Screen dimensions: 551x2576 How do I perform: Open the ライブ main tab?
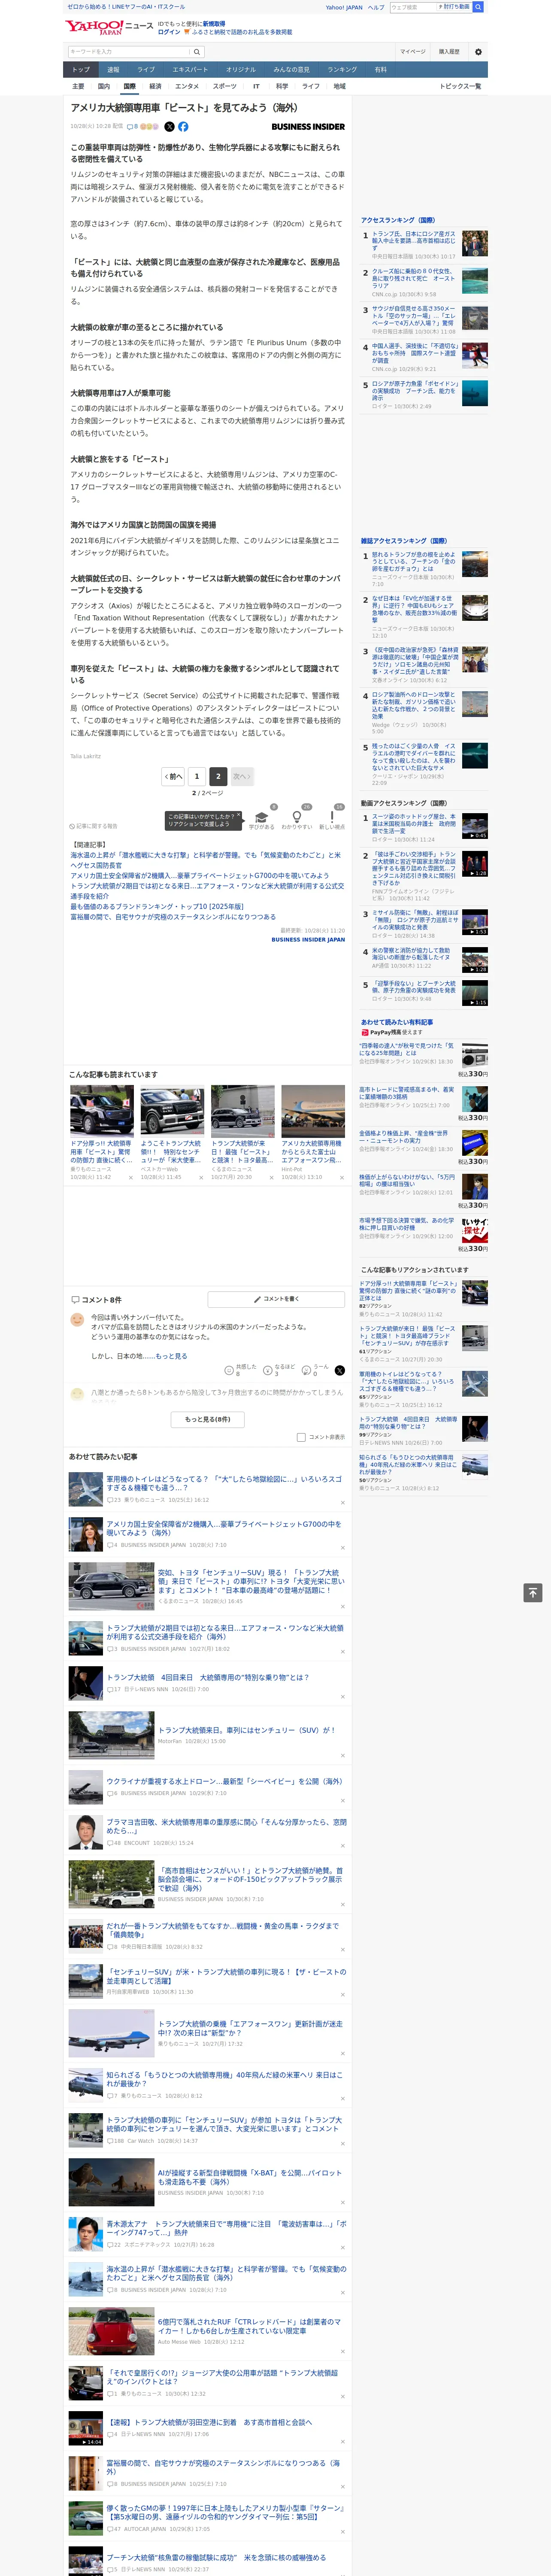coord(146,70)
